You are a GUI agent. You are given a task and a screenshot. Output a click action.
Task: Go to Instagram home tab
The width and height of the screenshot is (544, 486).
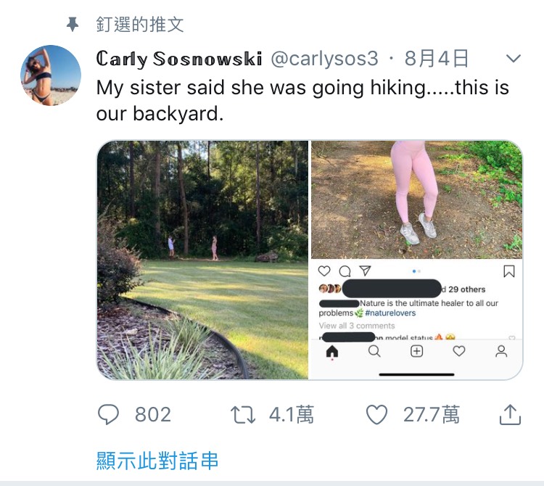tap(332, 352)
